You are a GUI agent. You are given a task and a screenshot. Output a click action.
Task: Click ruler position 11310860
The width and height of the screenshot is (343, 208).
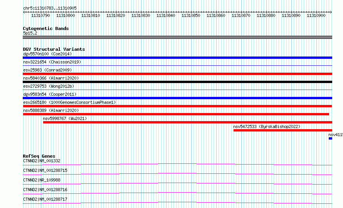coord(216,15)
